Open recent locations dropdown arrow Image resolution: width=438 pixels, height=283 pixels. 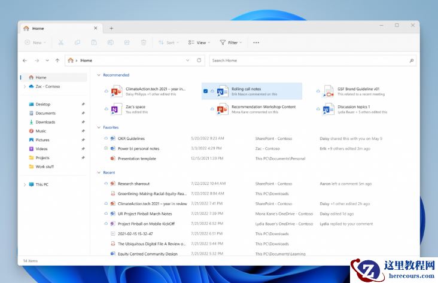pyautogui.click(x=47, y=60)
